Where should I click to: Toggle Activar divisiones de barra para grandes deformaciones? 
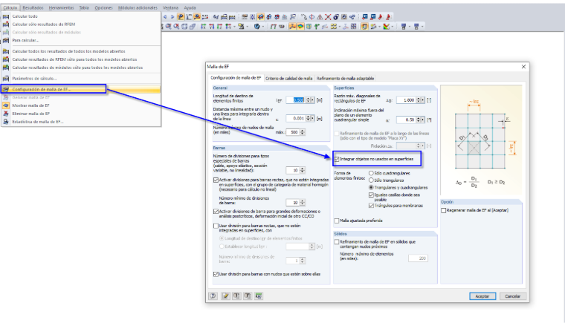[216, 211]
